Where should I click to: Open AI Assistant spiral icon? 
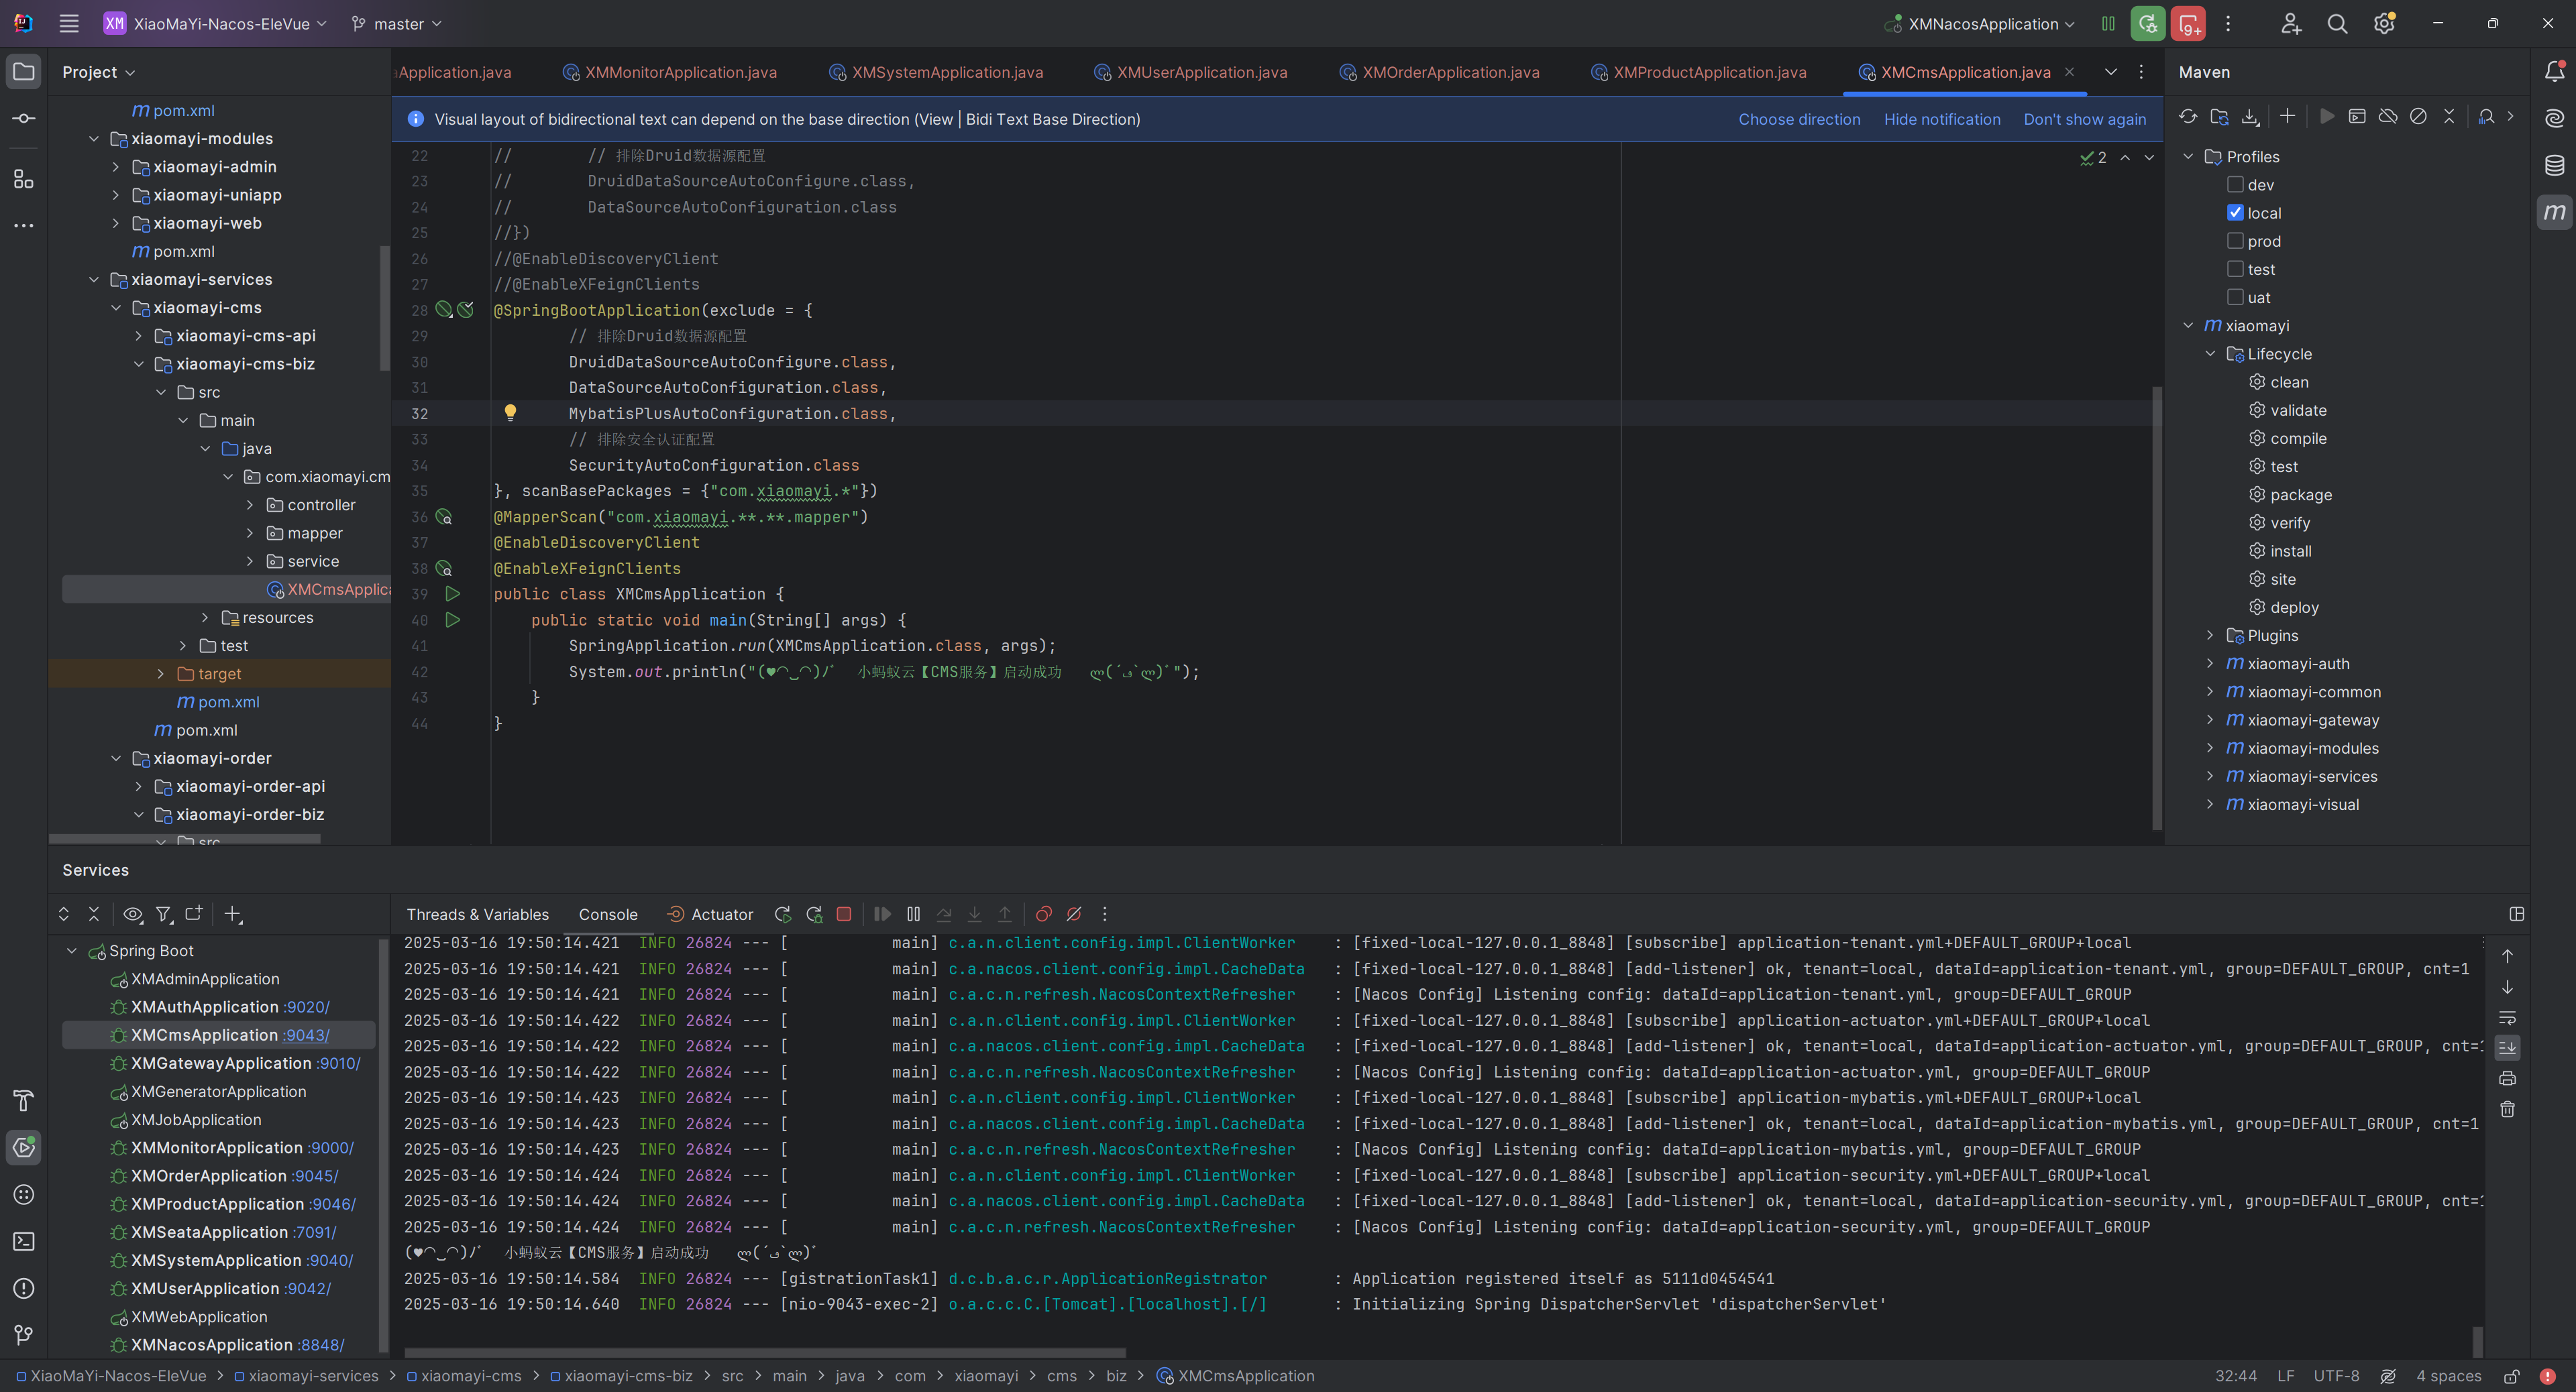(x=2554, y=118)
